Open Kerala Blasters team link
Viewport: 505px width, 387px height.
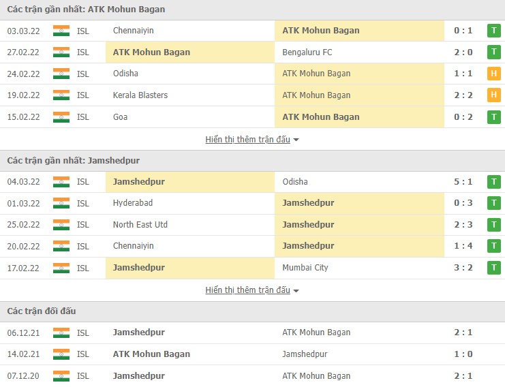(x=140, y=95)
